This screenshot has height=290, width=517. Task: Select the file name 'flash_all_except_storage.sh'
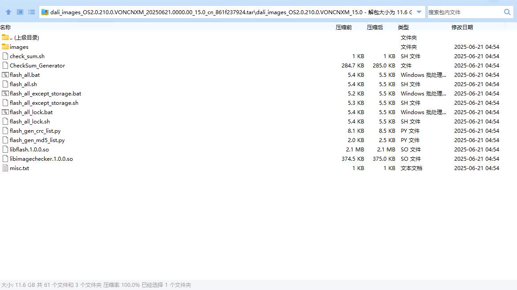coord(44,103)
